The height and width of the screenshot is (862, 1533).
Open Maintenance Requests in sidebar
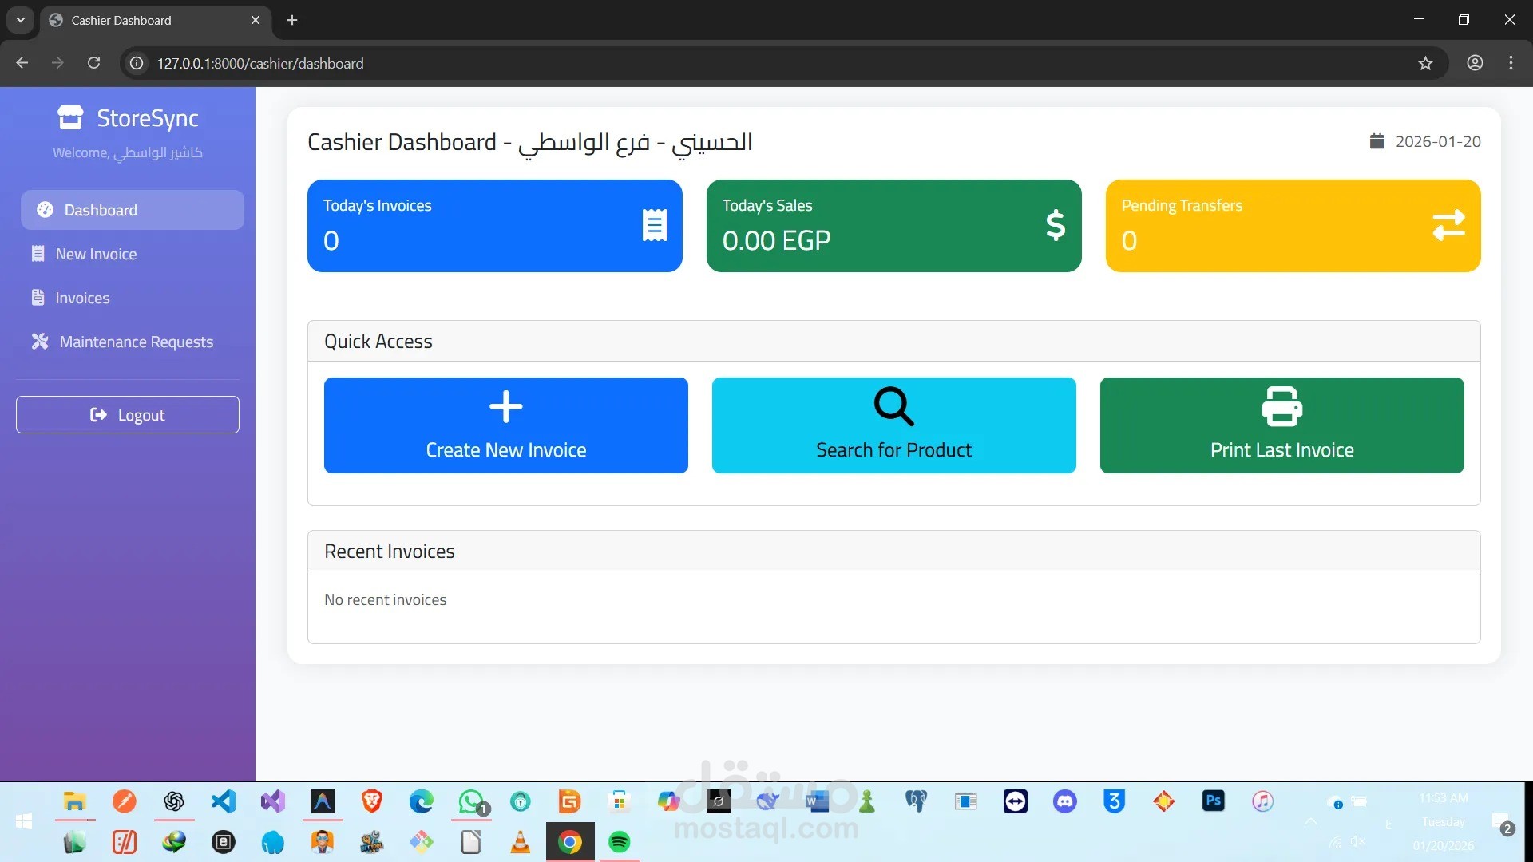(x=136, y=342)
